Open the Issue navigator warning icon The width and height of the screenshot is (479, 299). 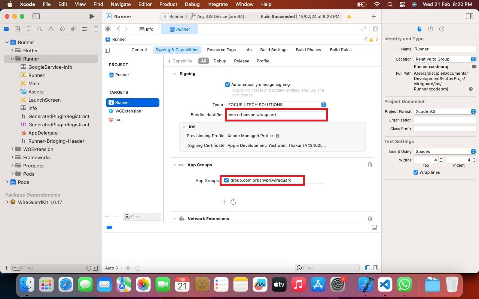point(51,29)
